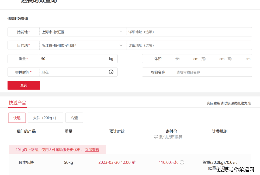Open the 寄件时间 time picker field
The image size is (260, 175).
coord(73,72)
